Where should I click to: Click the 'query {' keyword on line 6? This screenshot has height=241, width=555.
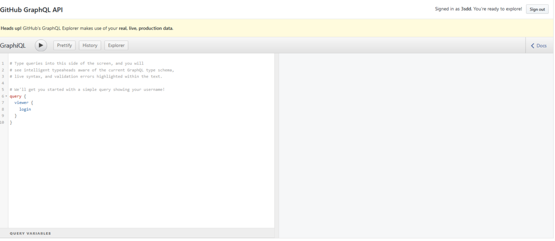(x=18, y=96)
